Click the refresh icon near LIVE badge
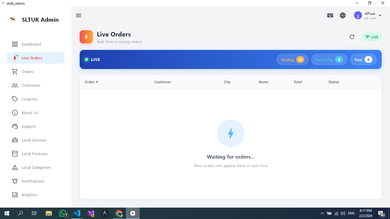 (352, 37)
